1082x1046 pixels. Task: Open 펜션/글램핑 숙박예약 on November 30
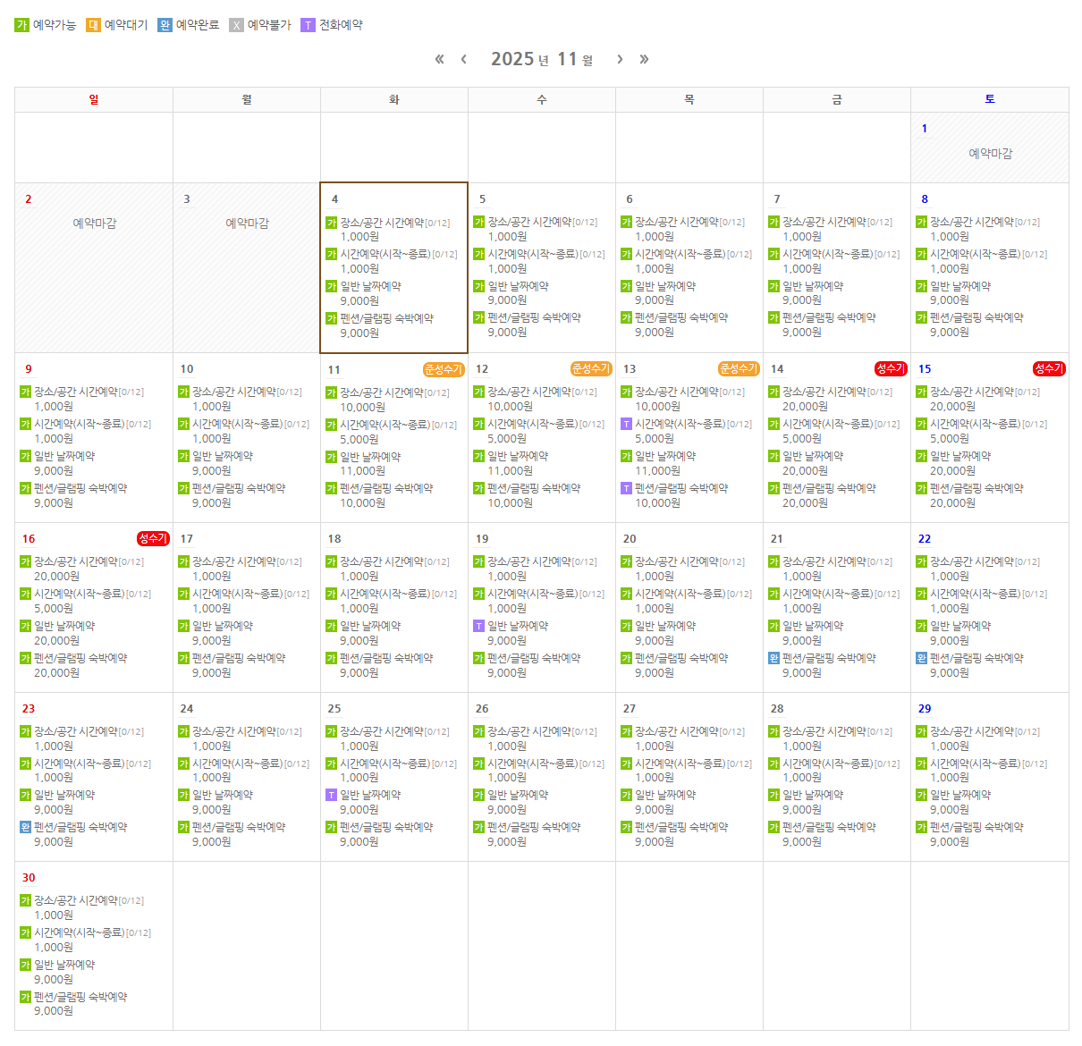pyautogui.click(x=80, y=997)
